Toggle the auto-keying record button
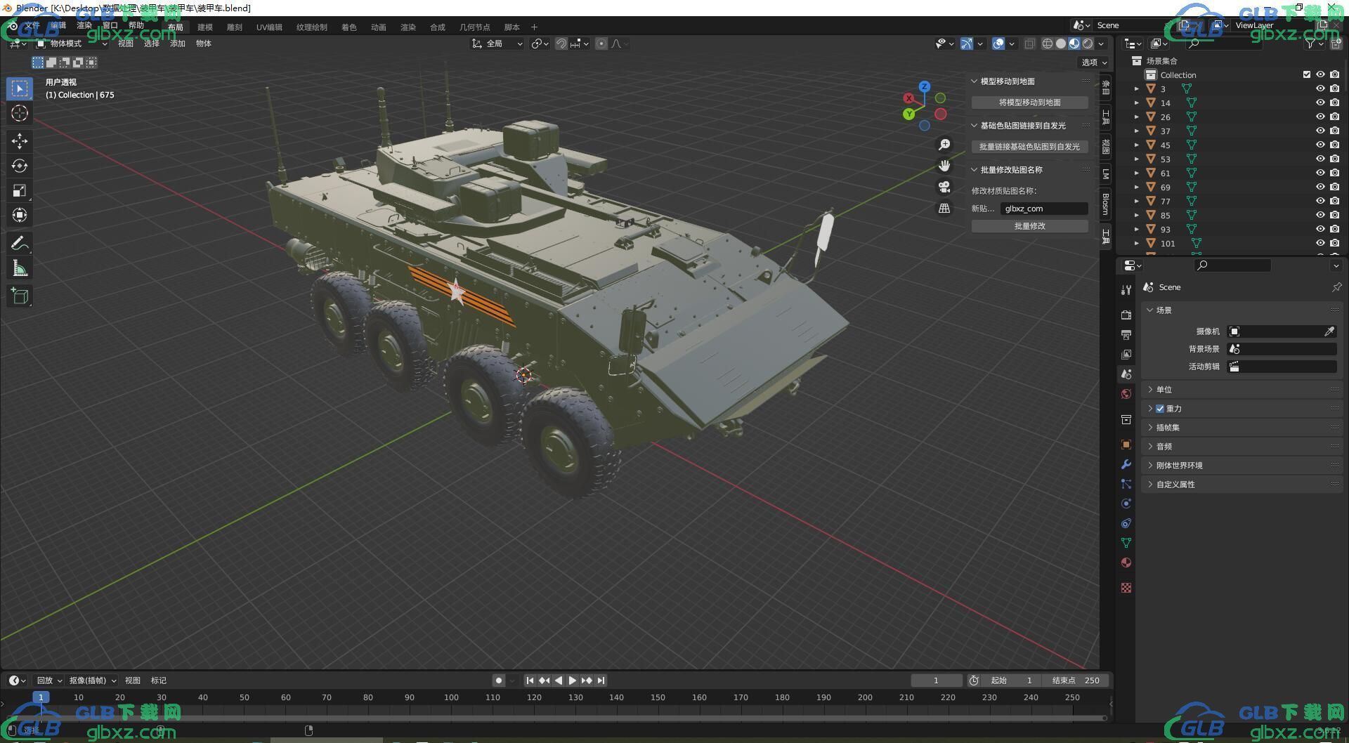 [x=499, y=680]
